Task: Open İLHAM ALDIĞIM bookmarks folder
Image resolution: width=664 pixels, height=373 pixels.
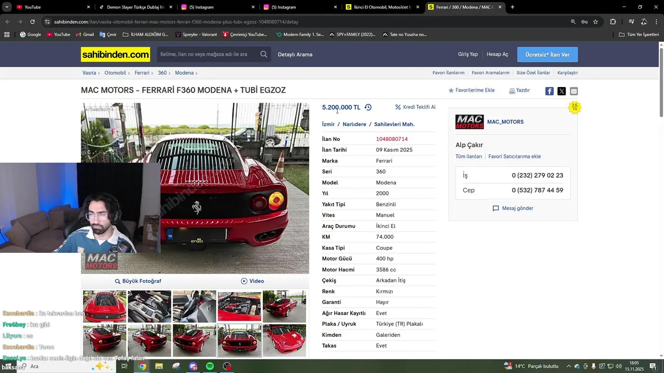Action: click(145, 35)
